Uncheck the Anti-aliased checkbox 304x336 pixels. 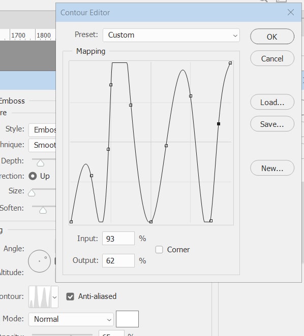[70, 296]
